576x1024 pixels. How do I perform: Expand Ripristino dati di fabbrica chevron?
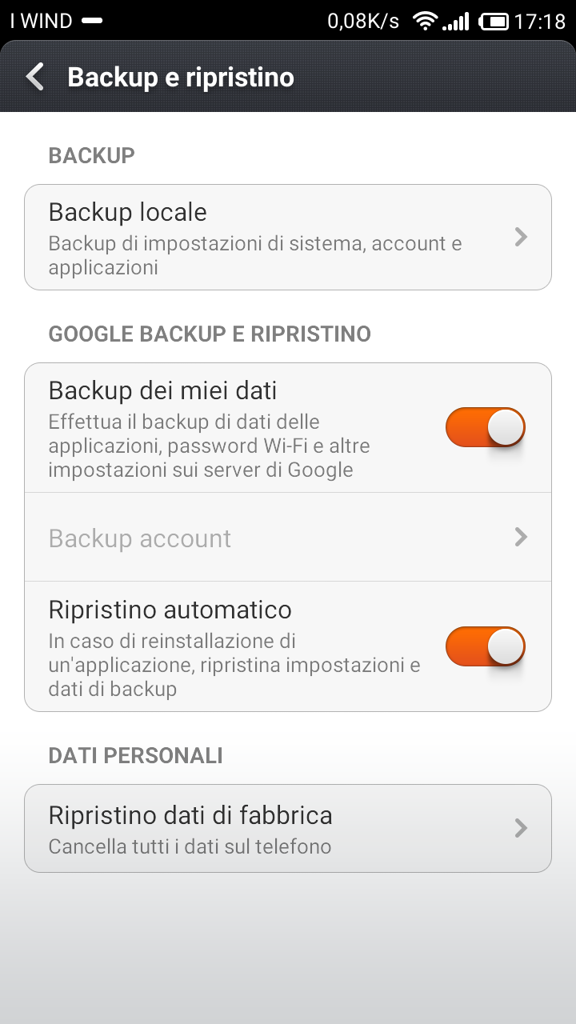pyautogui.click(x=521, y=828)
